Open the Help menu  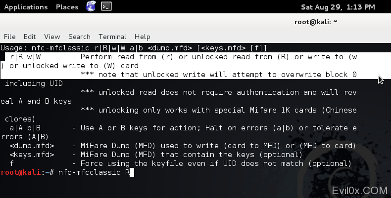(142, 37)
